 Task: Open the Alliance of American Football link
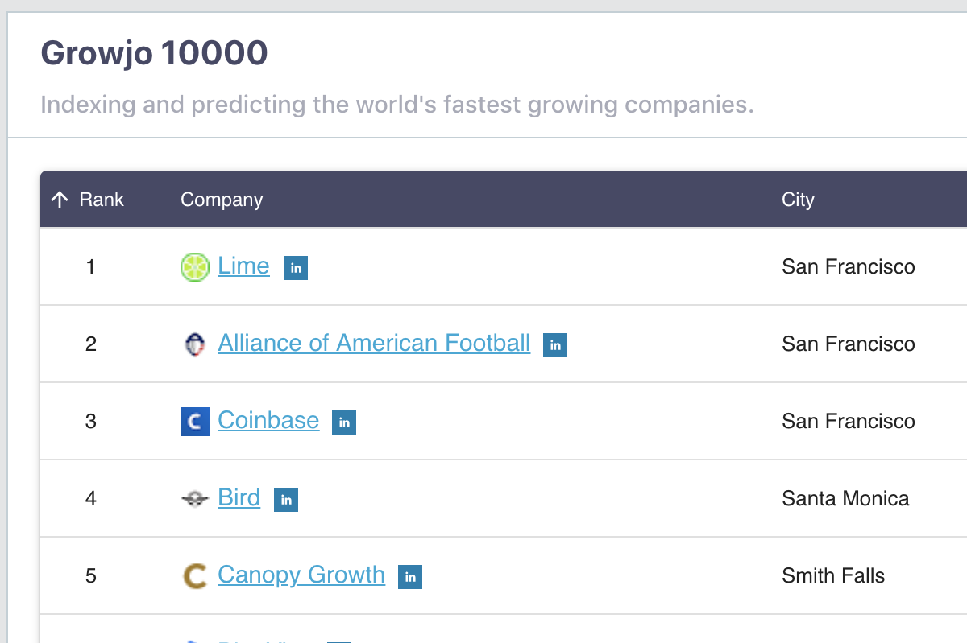click(x=374, y=343)
